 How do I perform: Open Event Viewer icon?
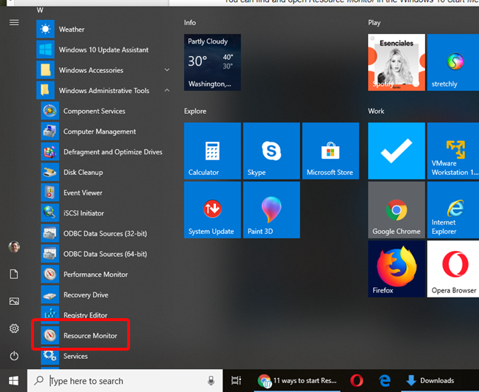[x=50, y=193]
